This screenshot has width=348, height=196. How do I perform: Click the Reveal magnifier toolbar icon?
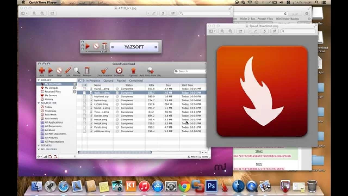(77, 71)
